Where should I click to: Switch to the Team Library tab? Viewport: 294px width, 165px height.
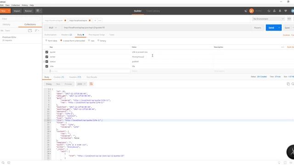point(153,11)
